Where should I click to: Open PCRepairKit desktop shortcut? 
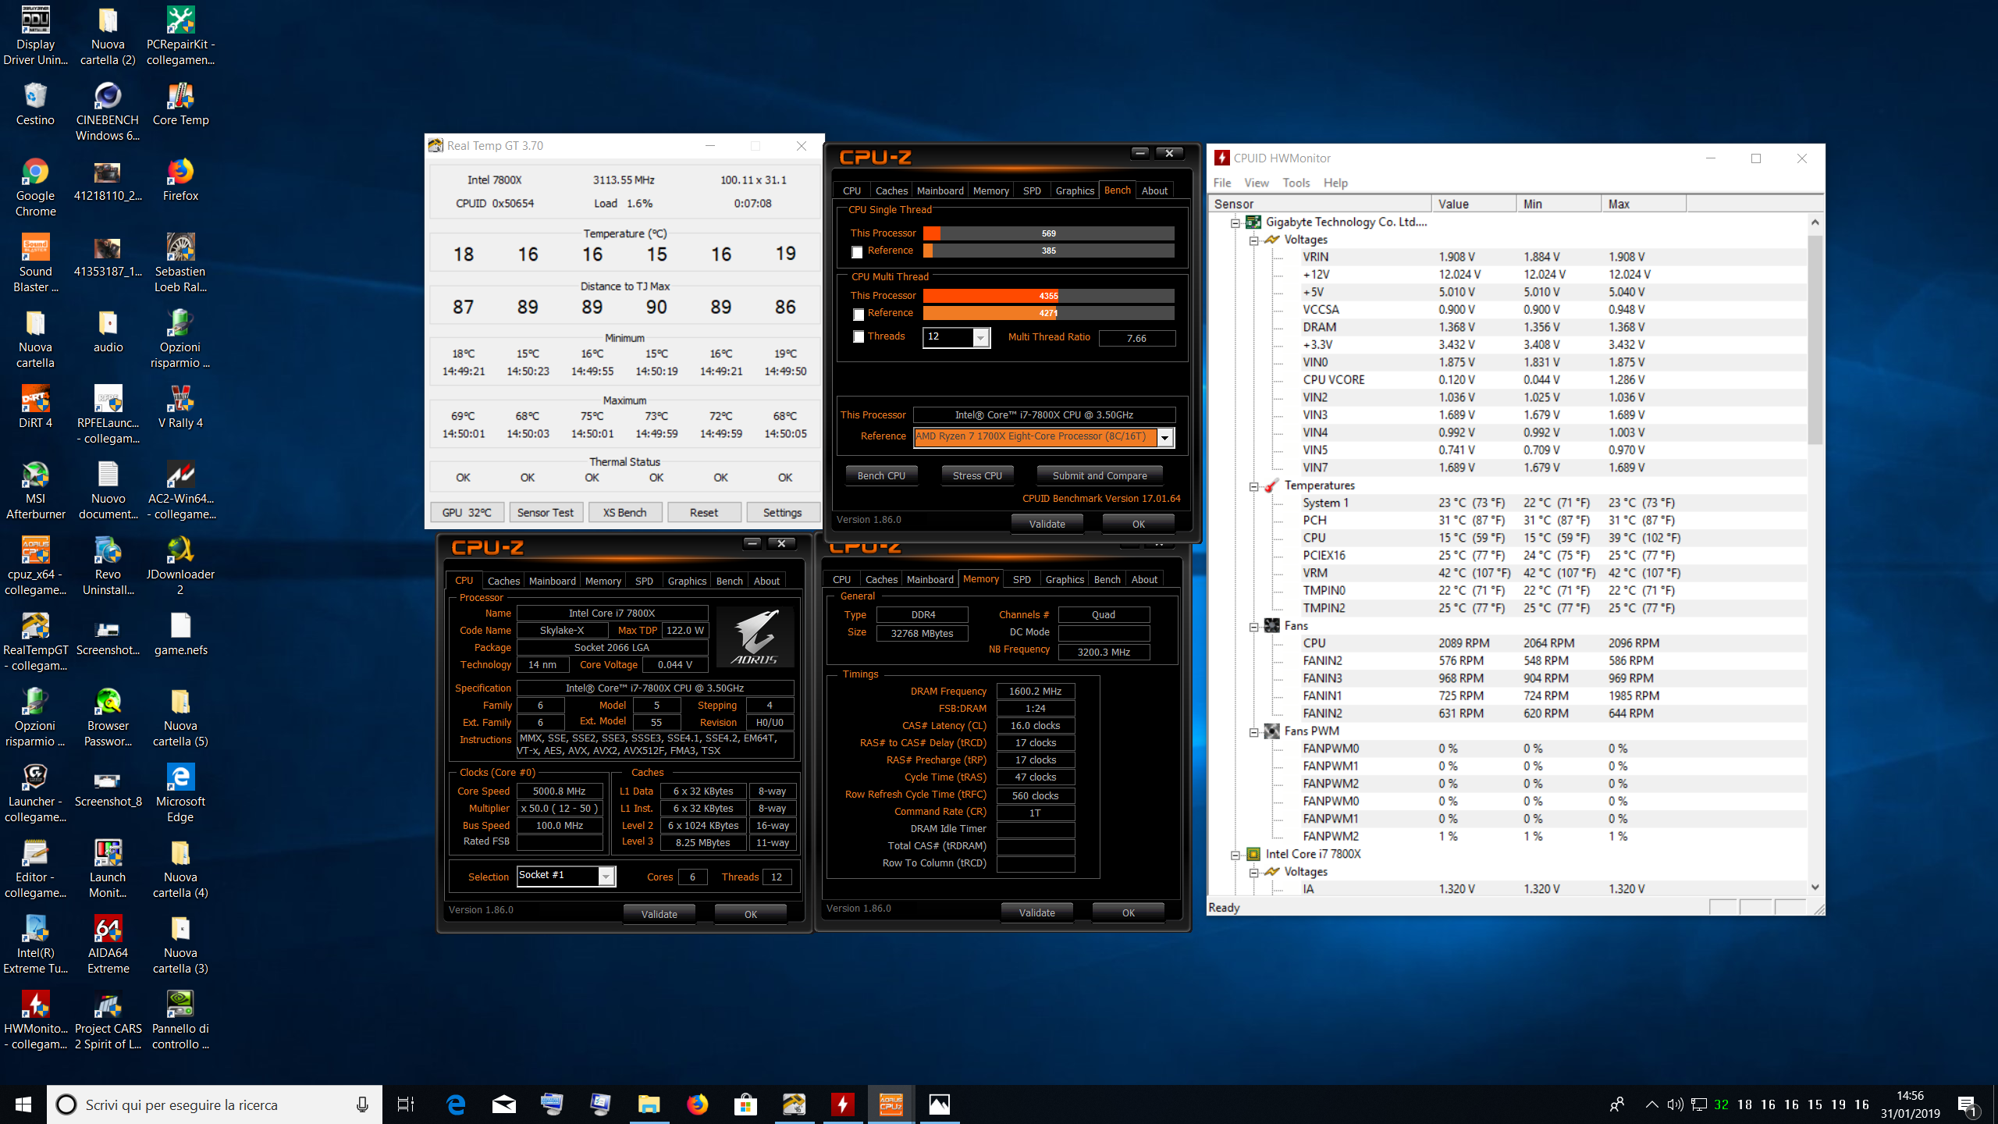click(x=180, y=37)
